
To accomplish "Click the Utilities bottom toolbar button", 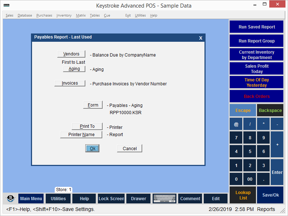I will click(x=58, y=199).
